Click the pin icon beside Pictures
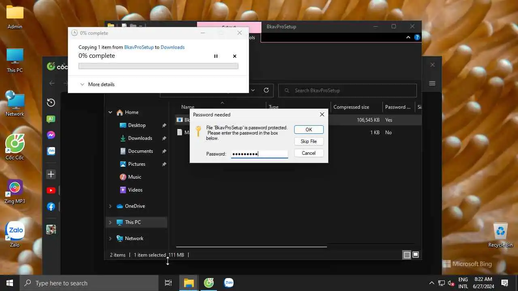Viewport: 518px width, 291px height. (x=164, y=164)
